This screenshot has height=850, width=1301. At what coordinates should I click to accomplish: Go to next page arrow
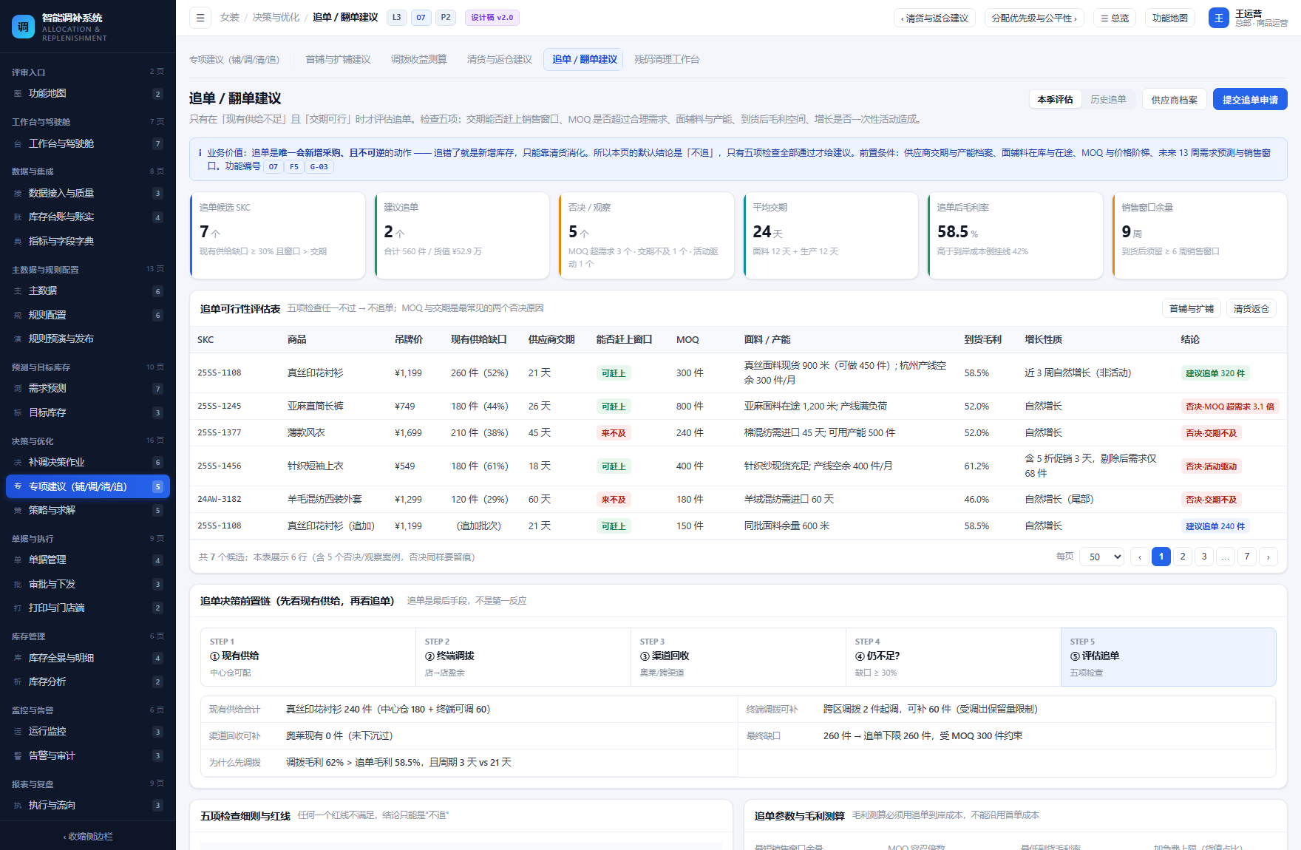1268,557
